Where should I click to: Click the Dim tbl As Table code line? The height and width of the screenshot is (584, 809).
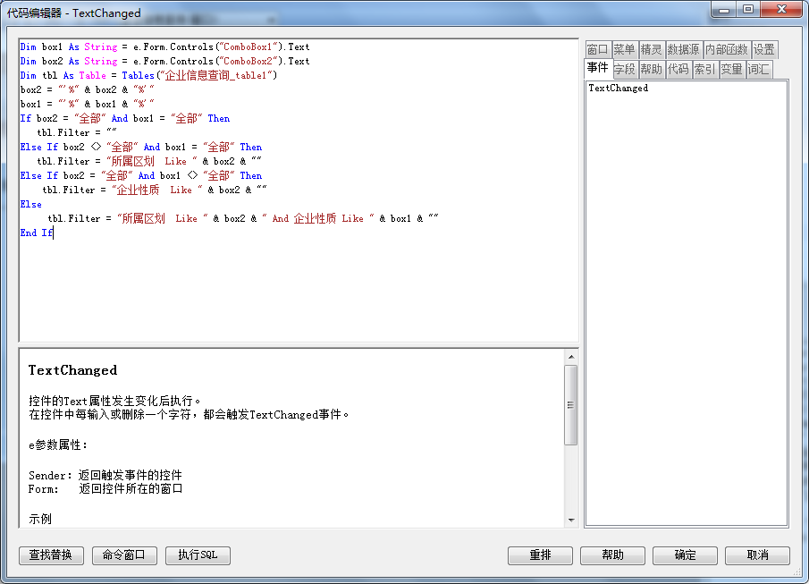148,75
